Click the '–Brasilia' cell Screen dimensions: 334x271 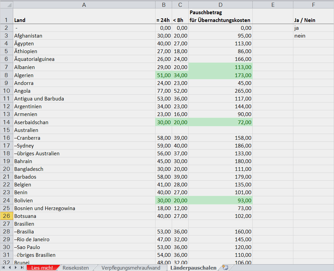(x=84, y=231)
